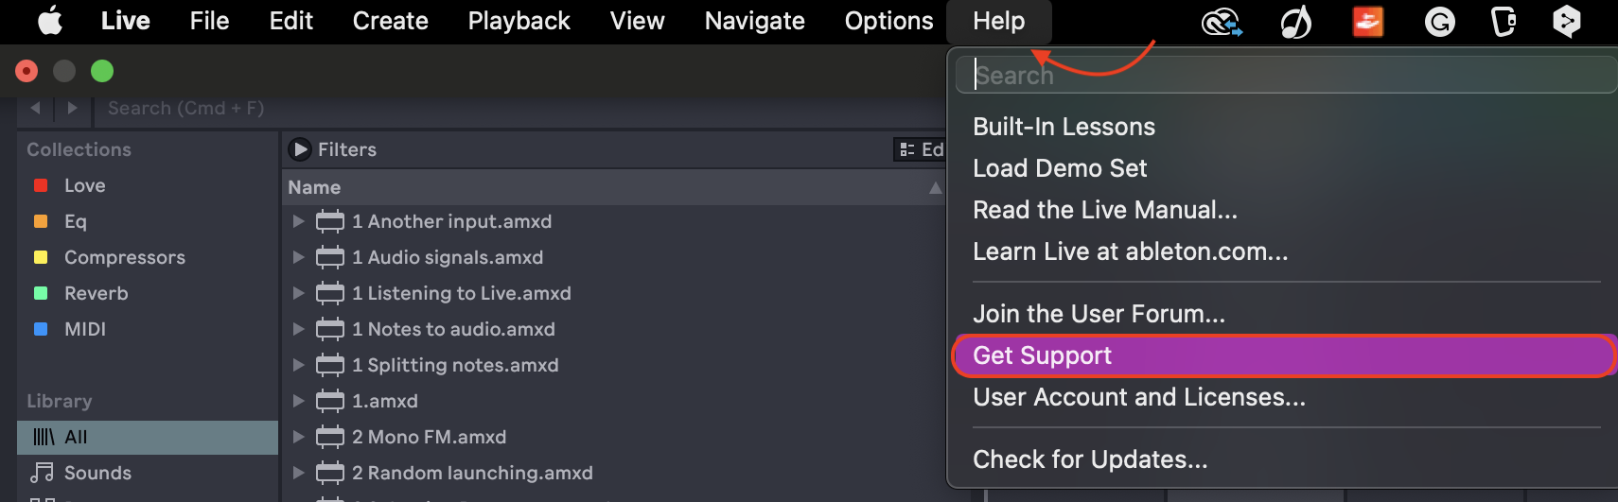This screenshot has height=502, width=1618.
Task: Select the yellow Compressors collection
Action: (123, 257)
